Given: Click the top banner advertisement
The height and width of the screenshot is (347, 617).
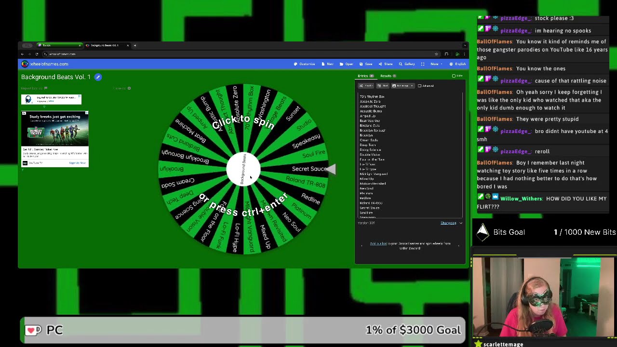Looking at the screenshot, I should pos(51,99).
